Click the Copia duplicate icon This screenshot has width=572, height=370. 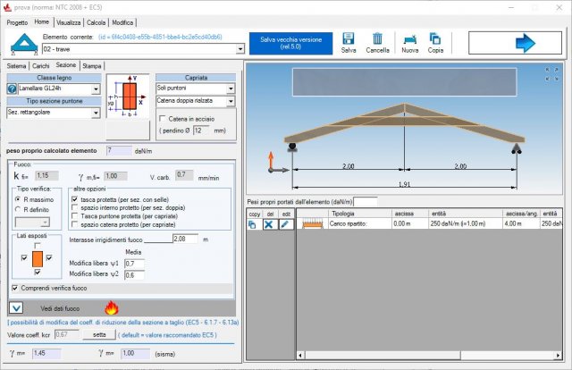click(435, 38)
